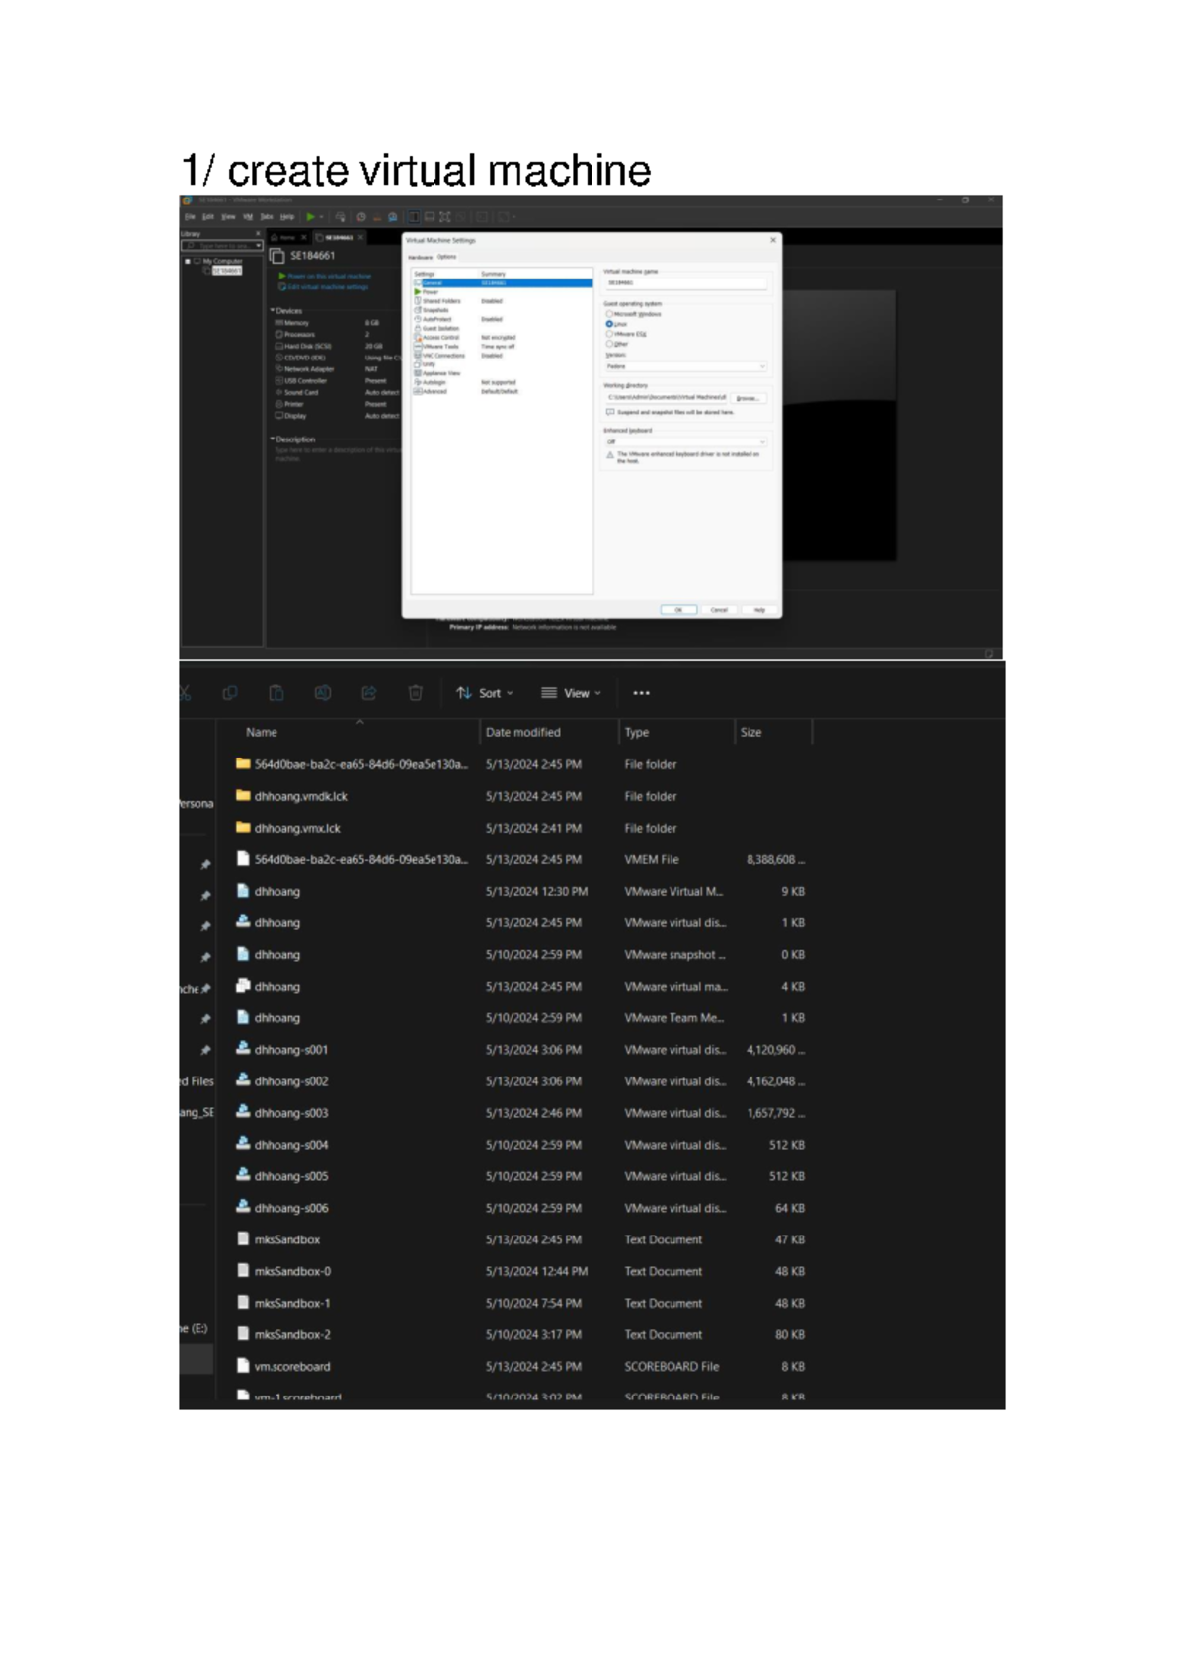The width and height of the screenshot is (1185, 1675).
Task: Click Help in Virtual Machine Settings
Action: pyautogui.click(x=759, y=610)
